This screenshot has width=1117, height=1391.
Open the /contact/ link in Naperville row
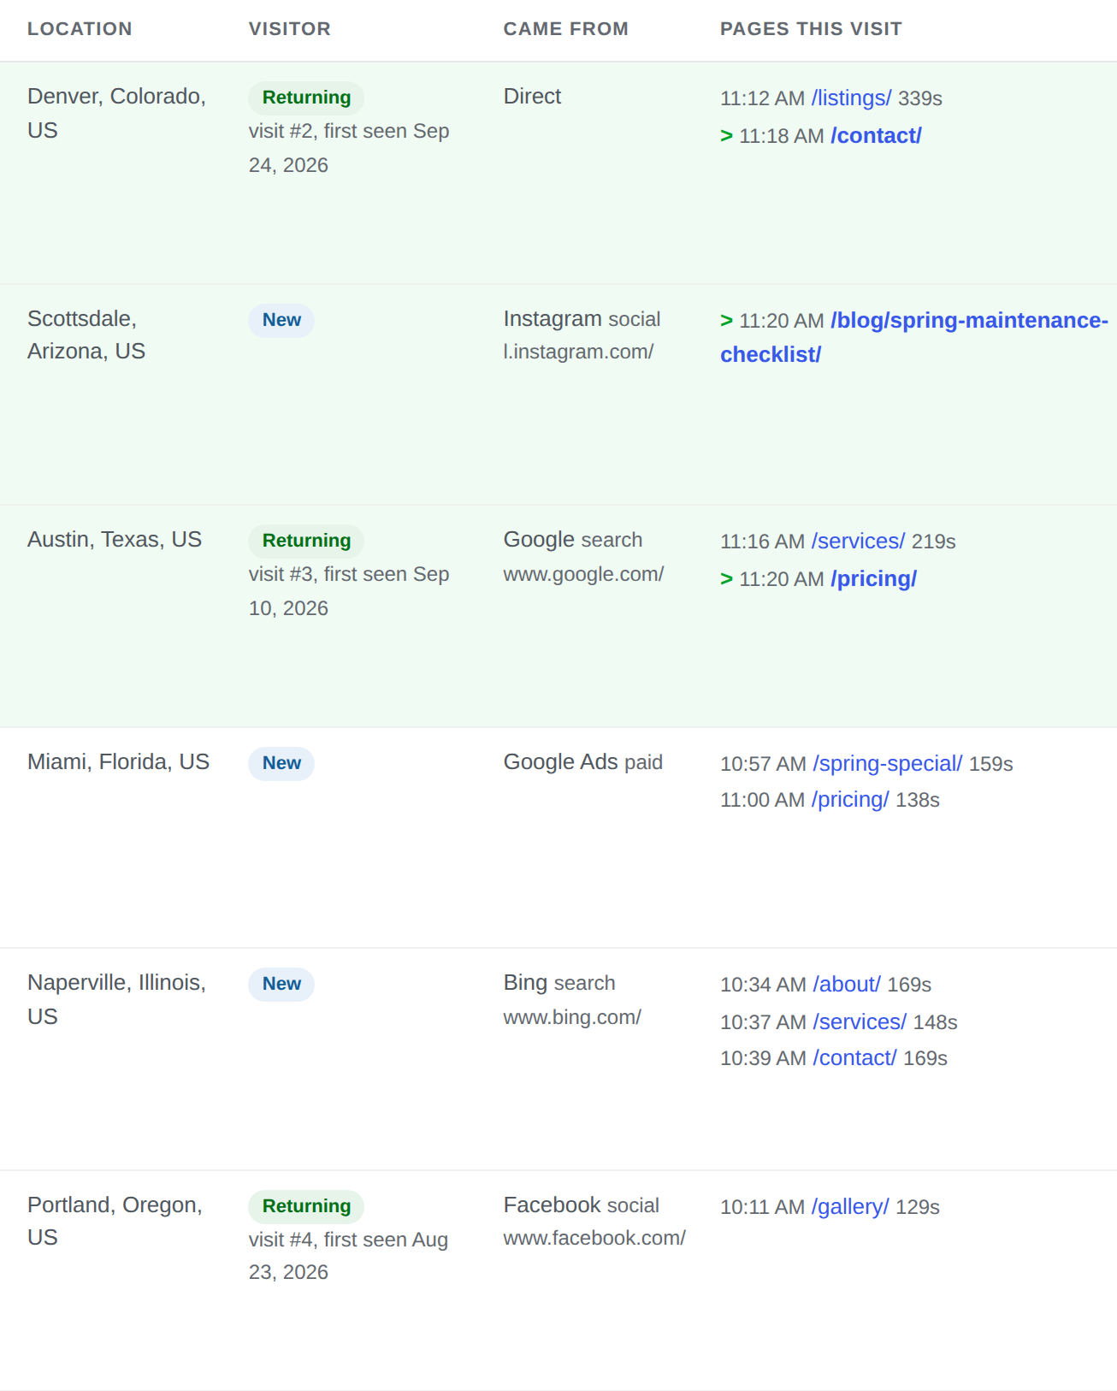pyautogui.click(x=854, y=1058)
